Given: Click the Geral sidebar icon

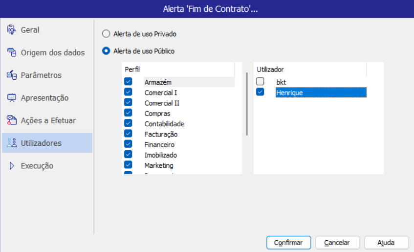Looking at the screenshot, I should point(12,30).
